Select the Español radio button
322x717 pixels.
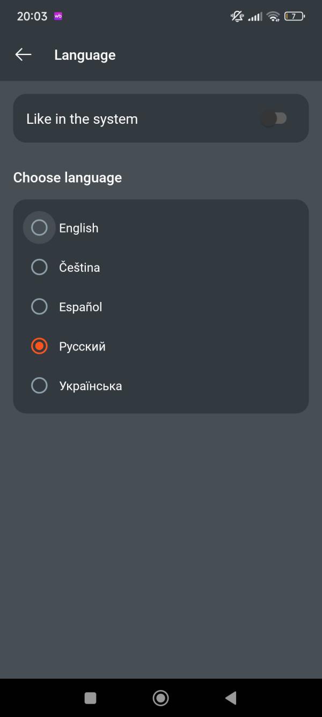(39, 307)
